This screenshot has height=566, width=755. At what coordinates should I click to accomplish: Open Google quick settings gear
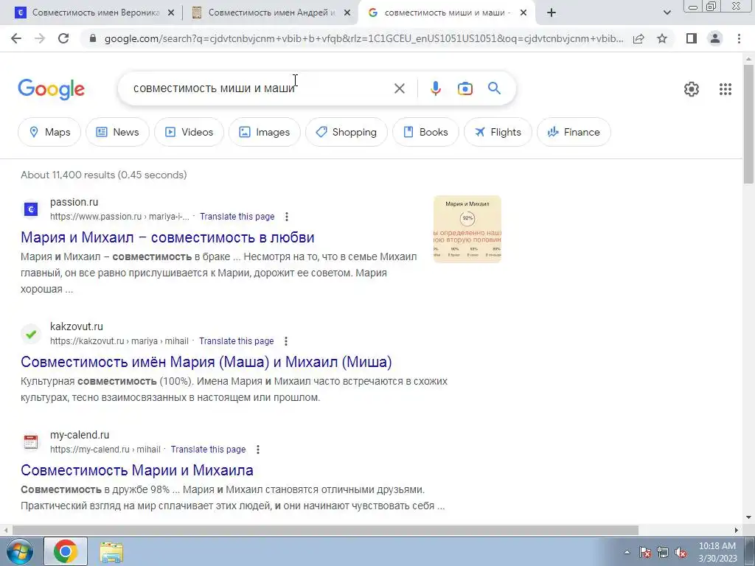[x=691, y=88]
